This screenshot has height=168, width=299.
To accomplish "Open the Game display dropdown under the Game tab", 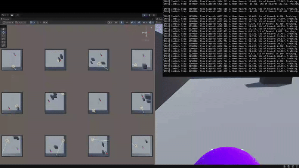I will tap(158, 22).
